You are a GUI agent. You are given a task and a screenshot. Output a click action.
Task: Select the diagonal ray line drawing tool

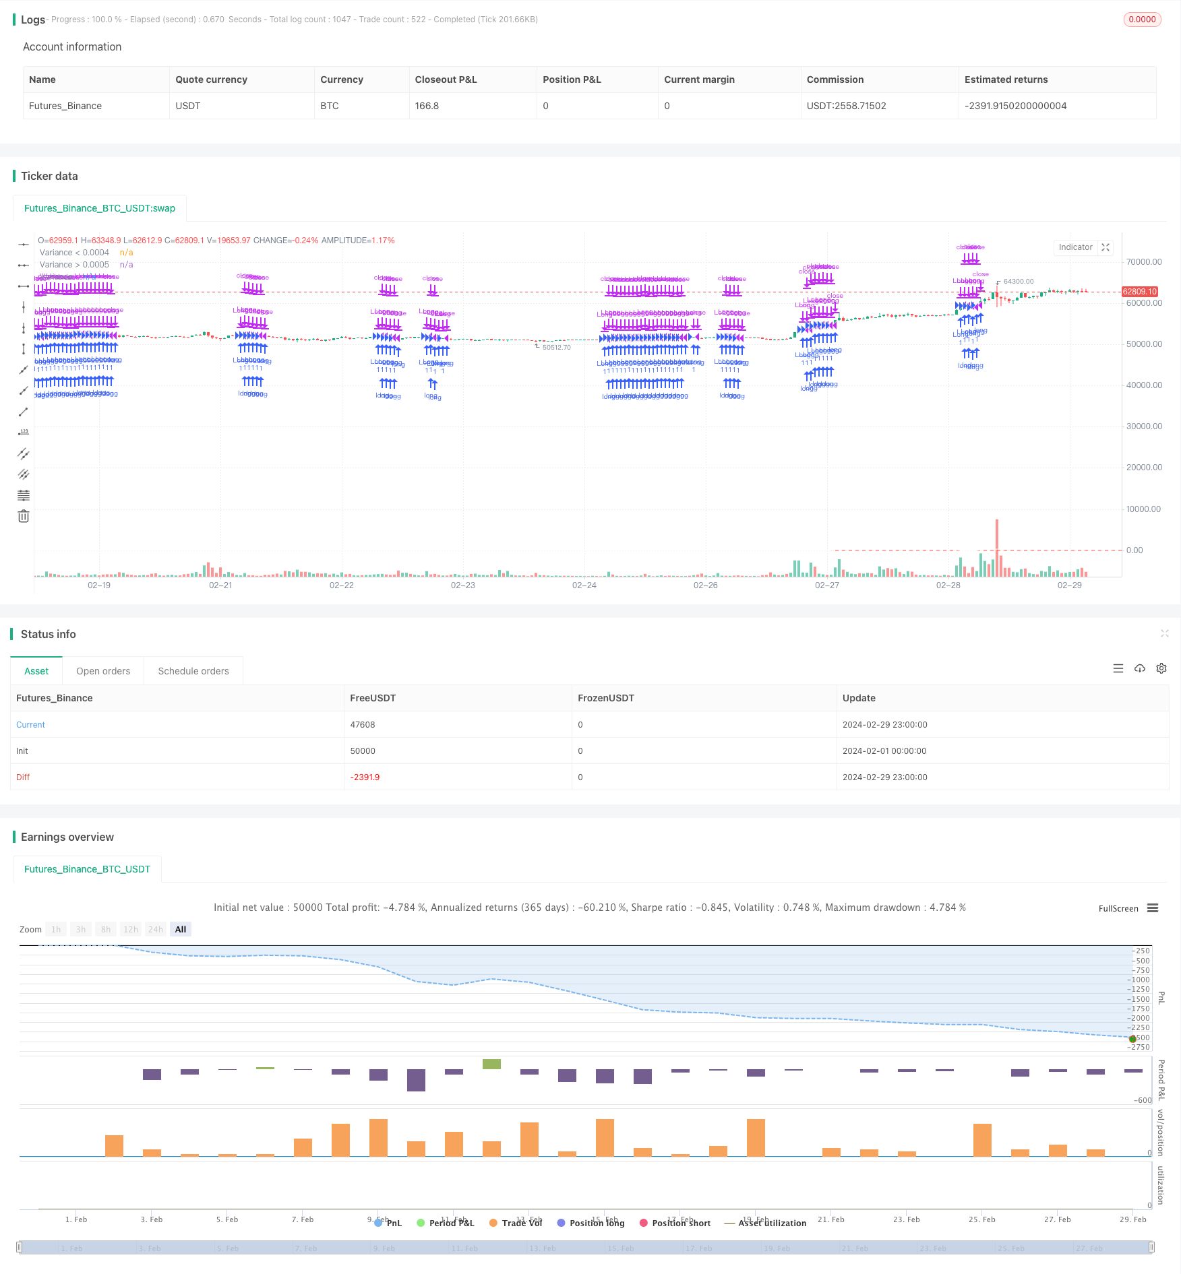(x=24, y=391)
